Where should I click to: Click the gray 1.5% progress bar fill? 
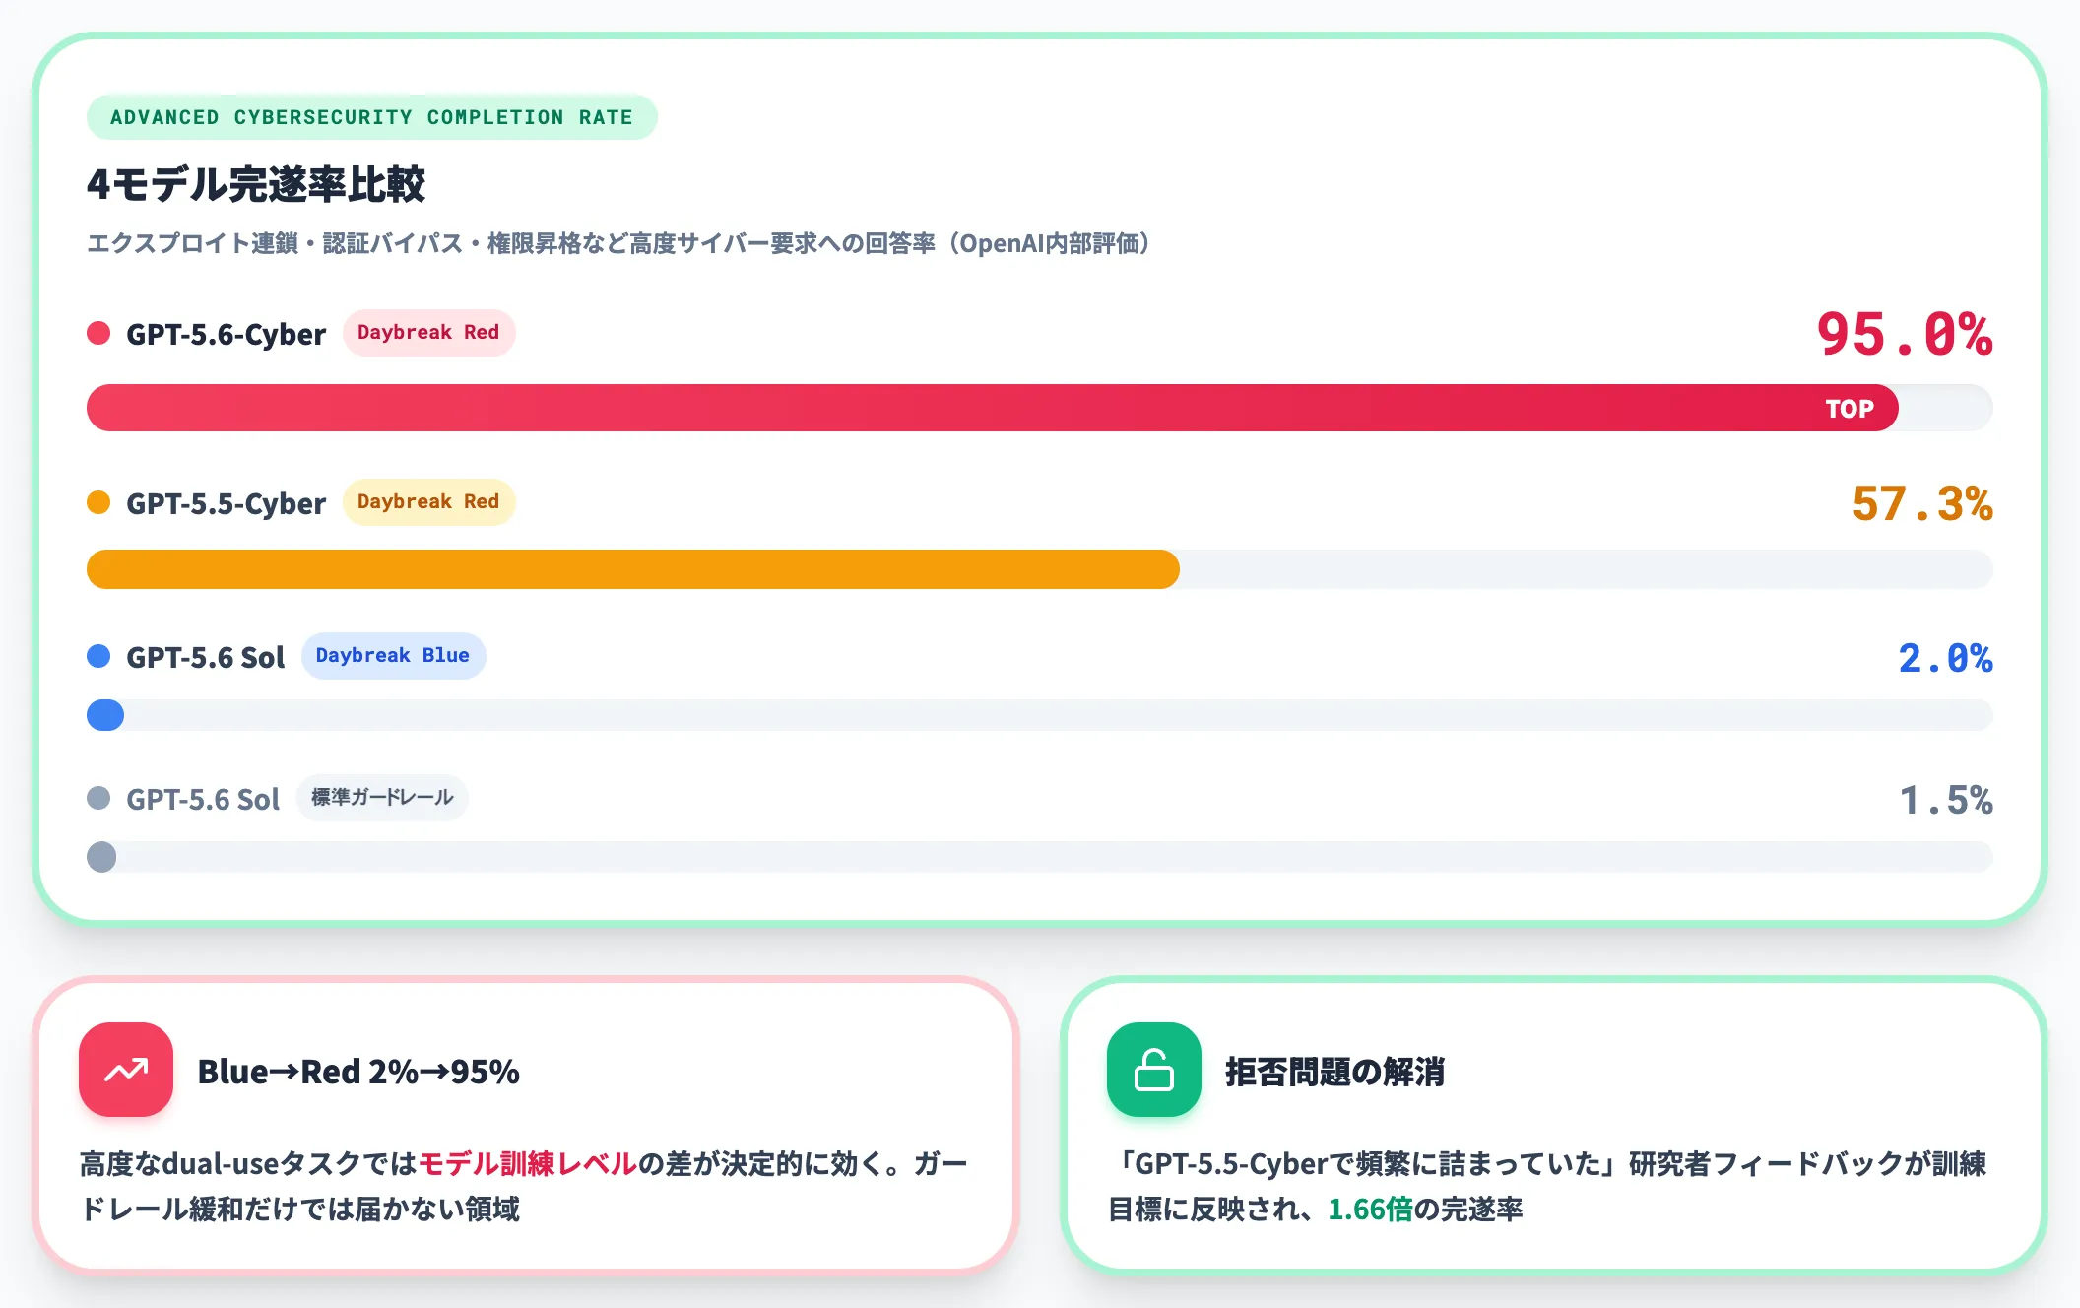pyautogui.click(x=101, y=857)
